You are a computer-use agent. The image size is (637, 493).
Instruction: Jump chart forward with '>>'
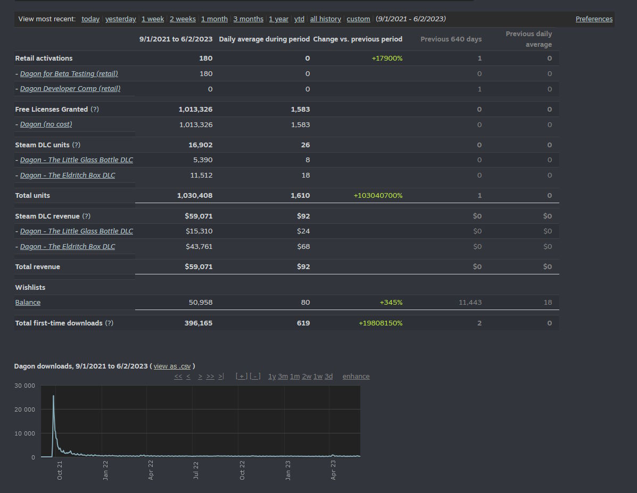(x=210, y=377)
